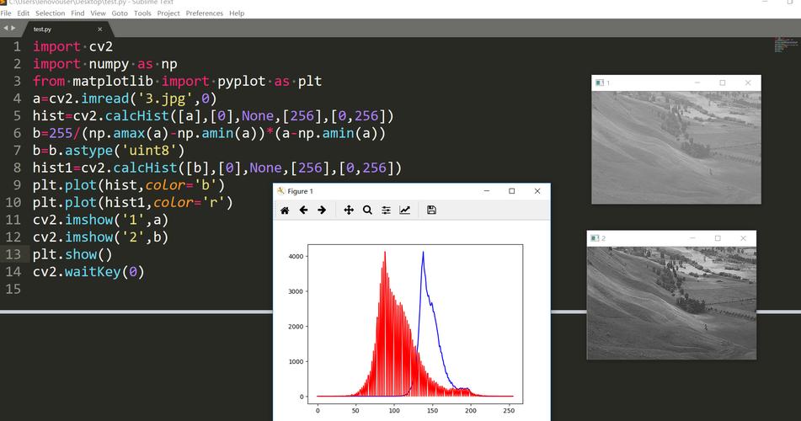Click the 4000 y-axis tick label
801x421 pixels.
[x=296, y=257]
